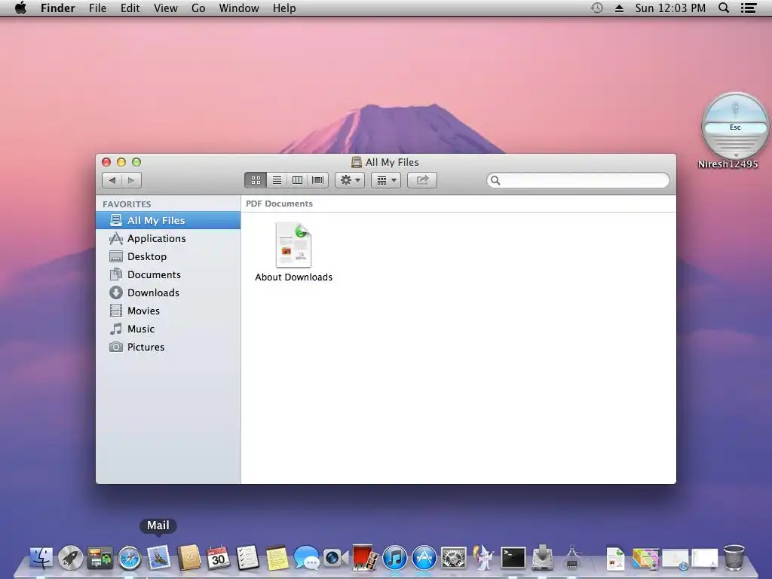Open the Window menu
The width and height of the screenshot is (772, 579).
coord(239,8)
